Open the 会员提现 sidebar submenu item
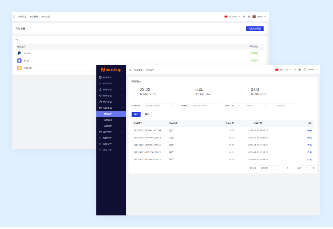Image resolution: width=333 pixels, height=229 pixels. (x=108, y=119)
